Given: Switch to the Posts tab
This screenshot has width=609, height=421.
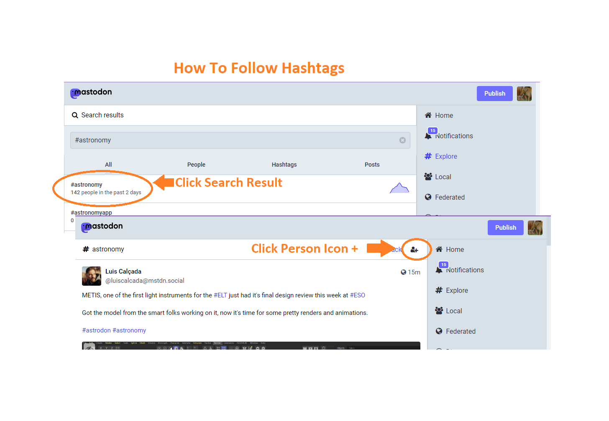Looking at the screenshot, I should click(x=372, y=165).
